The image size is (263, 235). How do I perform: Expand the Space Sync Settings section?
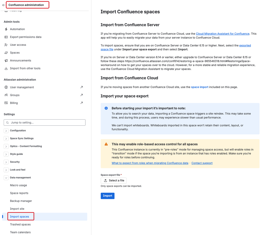(6, 139)
